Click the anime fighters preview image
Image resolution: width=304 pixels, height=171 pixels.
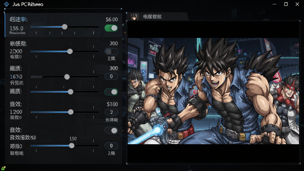(213, 91)
